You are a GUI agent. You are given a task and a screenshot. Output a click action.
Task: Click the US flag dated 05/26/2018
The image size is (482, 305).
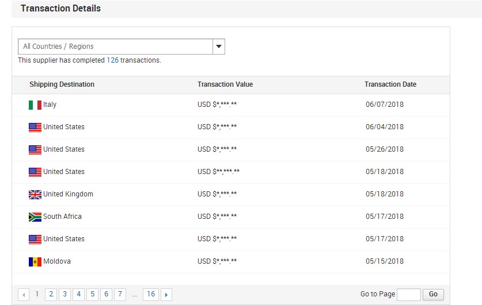coord(35,150)
